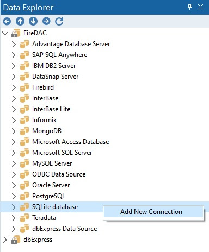Screen dimensions: 209x252
Task: Refresh the Data Explorer tree
Action: [59, 21]
